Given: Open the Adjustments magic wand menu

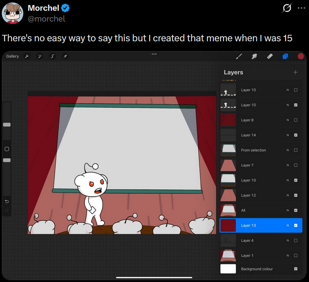Looking at the screenshot, I should tap(39, 56).
